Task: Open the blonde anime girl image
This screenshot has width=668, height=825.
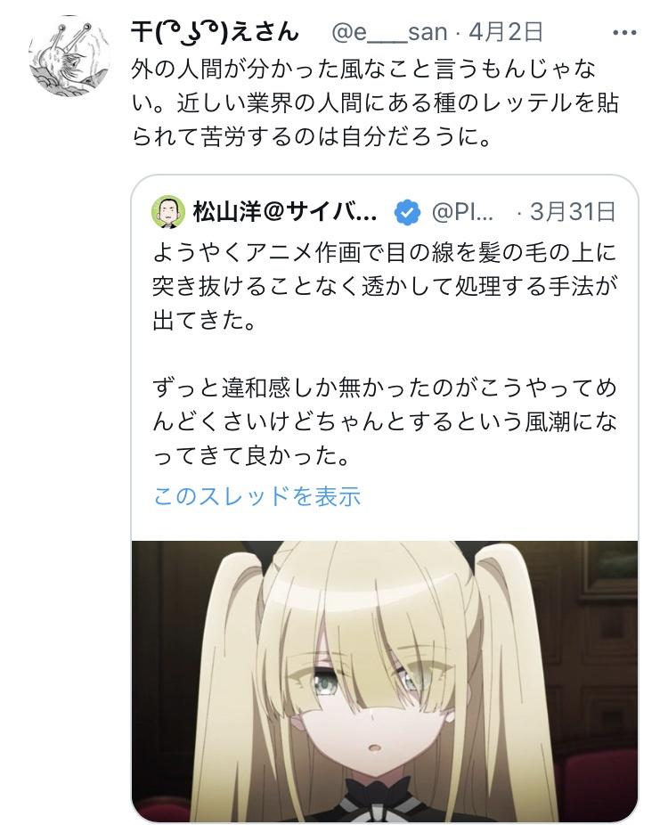Action: tap(385, 681)
